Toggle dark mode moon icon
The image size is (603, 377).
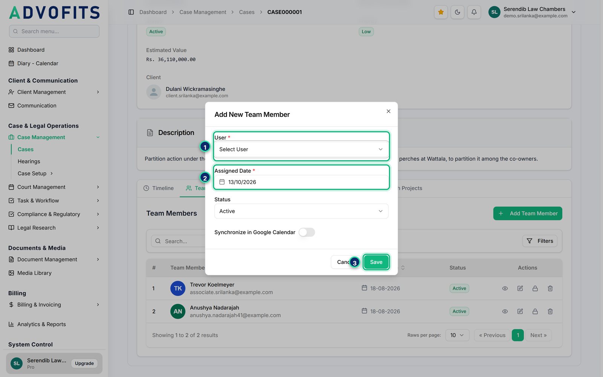[x=458, y=12]
